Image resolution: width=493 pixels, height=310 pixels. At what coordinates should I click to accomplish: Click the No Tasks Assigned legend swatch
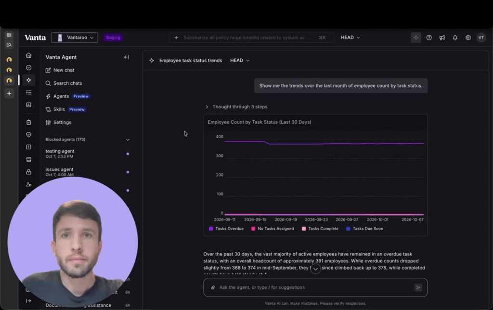pyautogui.click(x=253, y=229)
